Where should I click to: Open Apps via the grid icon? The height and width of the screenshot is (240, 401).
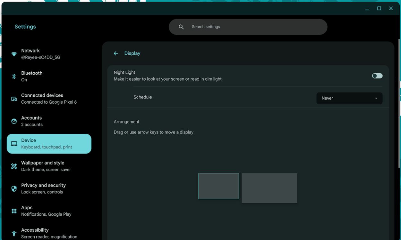coord(14,211)
